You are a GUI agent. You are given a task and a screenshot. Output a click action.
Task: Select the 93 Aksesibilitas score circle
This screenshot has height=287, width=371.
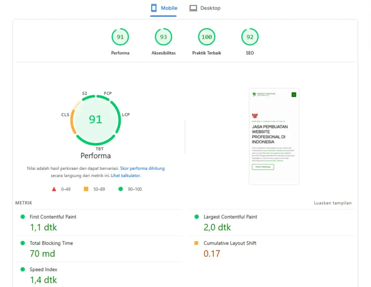163,37
